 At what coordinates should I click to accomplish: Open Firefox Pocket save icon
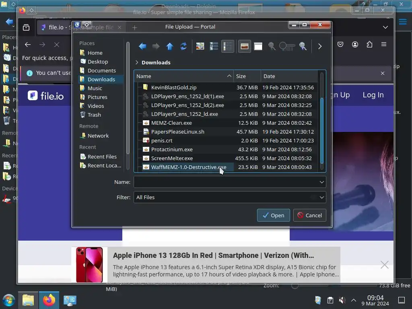point(340,44)
